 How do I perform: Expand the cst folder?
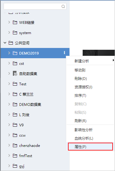(x=9, y=63)
